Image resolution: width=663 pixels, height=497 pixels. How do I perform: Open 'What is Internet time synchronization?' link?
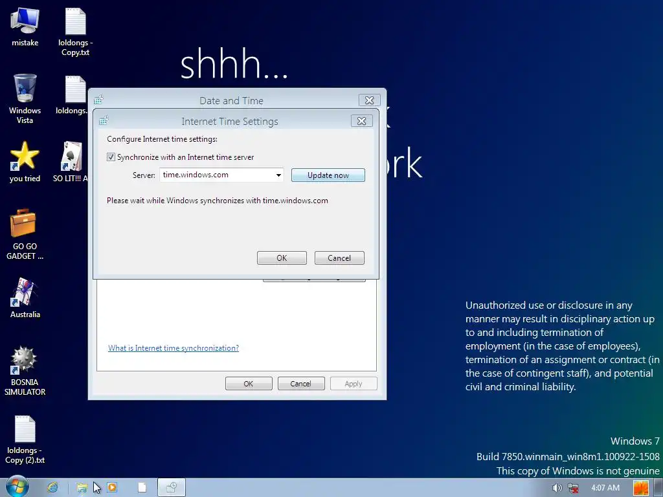tap(174, 348)
